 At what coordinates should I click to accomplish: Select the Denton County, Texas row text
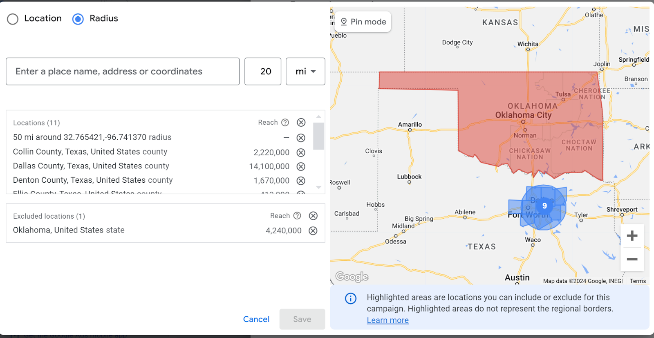pos(93,180)
